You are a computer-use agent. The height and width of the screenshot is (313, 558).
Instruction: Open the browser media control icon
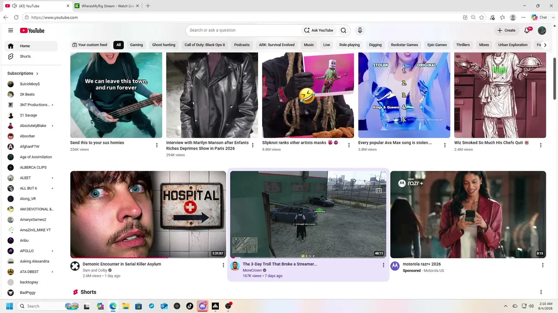(492, 17)
